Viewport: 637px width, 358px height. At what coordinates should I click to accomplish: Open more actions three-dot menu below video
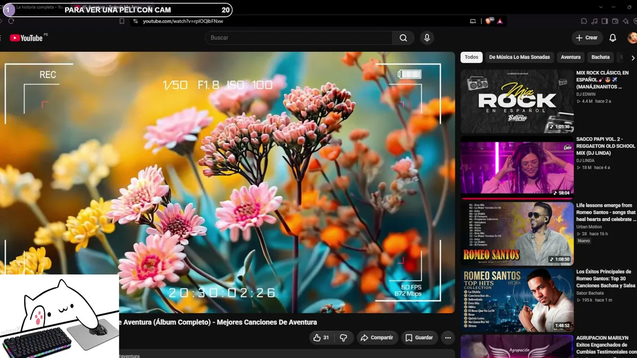(448, 338)
